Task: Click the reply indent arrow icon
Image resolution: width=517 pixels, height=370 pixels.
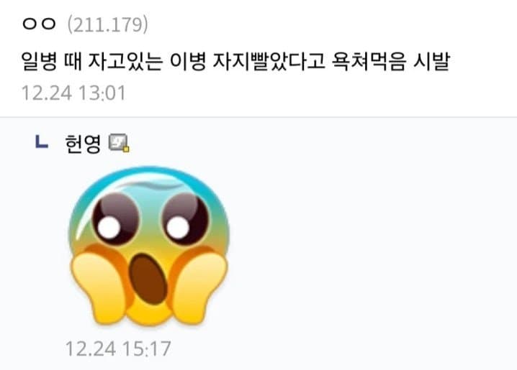Action: tap(42, 142)
